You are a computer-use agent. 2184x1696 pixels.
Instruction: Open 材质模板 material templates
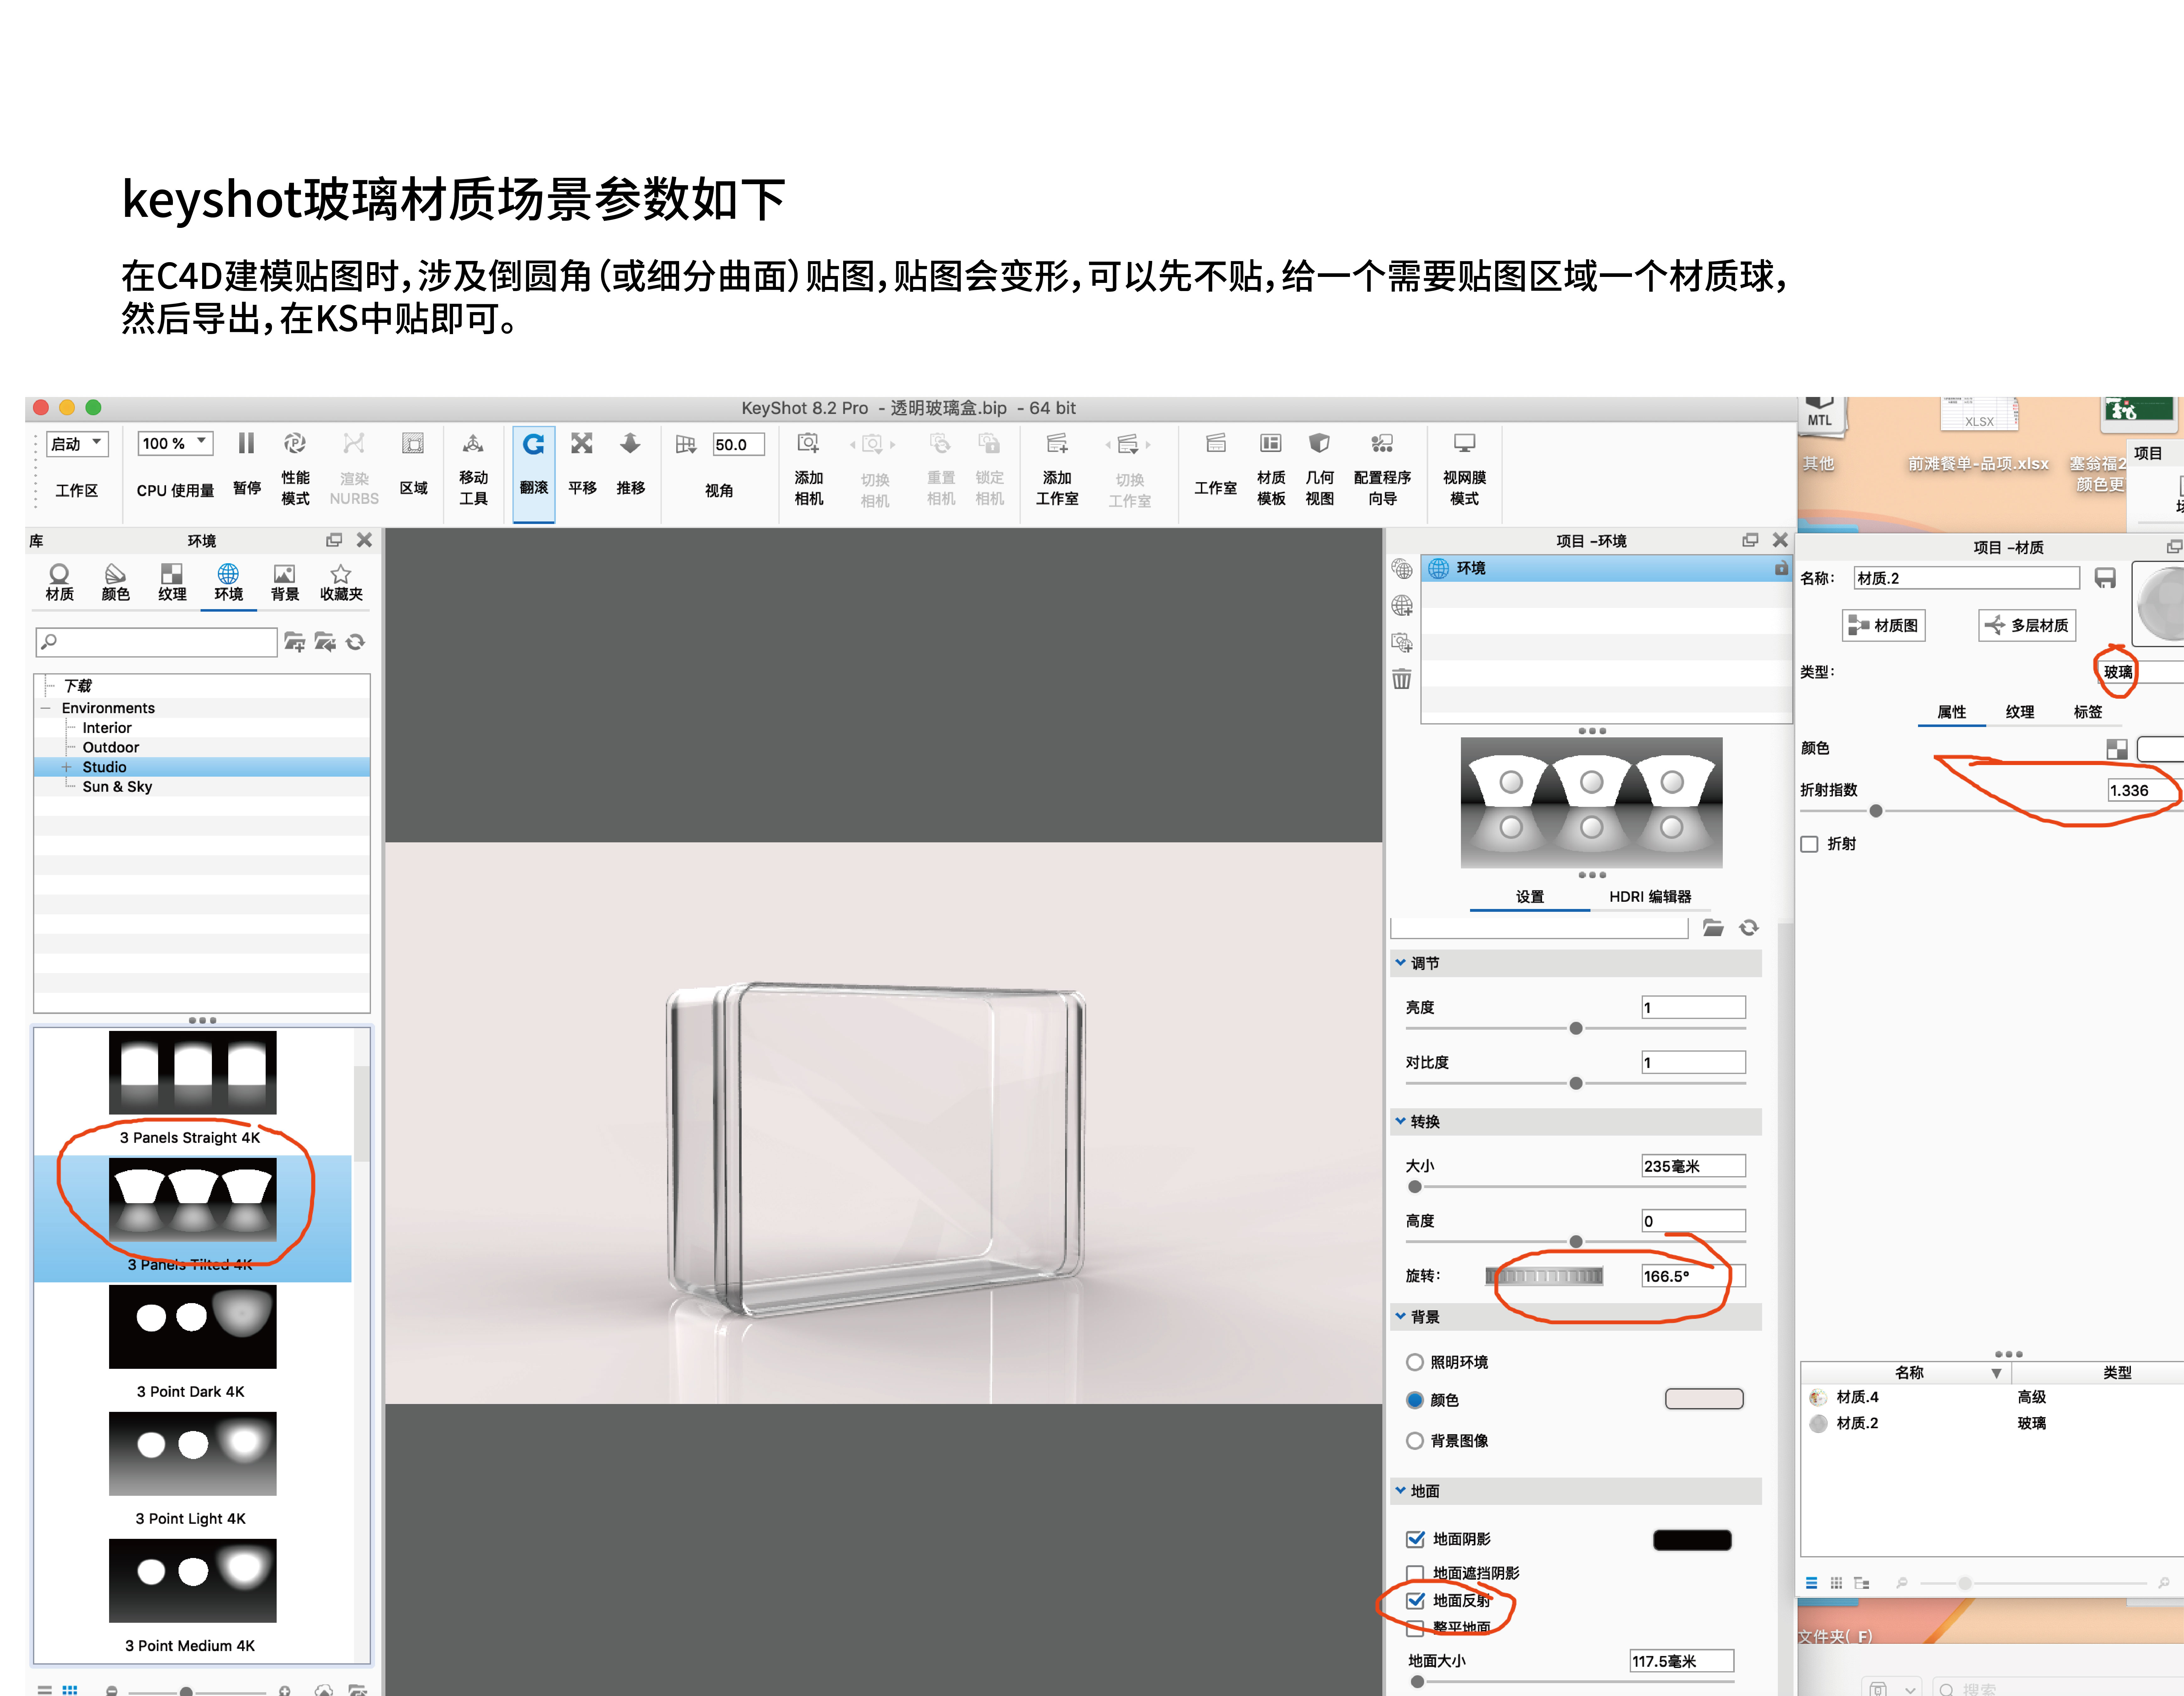coord(1271,443)
